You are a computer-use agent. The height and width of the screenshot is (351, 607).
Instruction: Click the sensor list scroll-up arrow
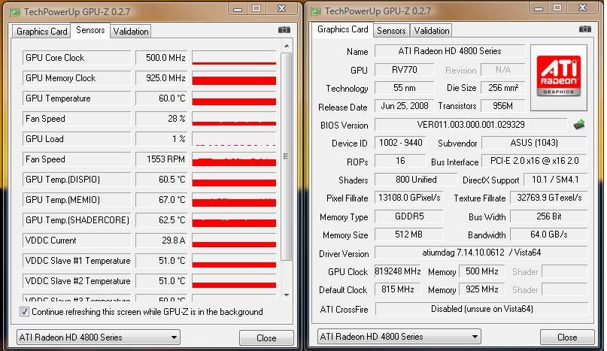coord(287,46)
